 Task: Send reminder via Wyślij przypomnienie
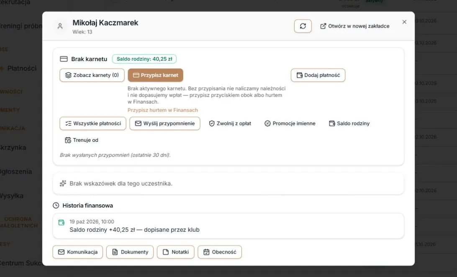(164, 123)
